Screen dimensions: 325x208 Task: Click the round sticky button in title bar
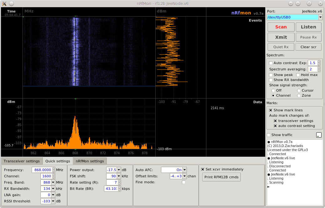[11, 3]
